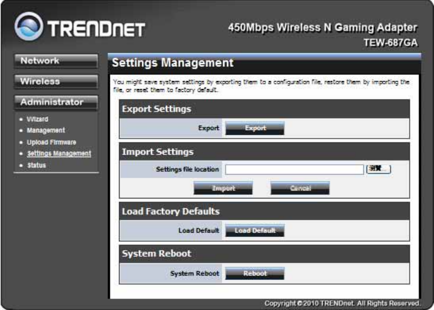Click the settings file location field
The height and width of the screenshot is (310, 434).
(x=294, y=170)
